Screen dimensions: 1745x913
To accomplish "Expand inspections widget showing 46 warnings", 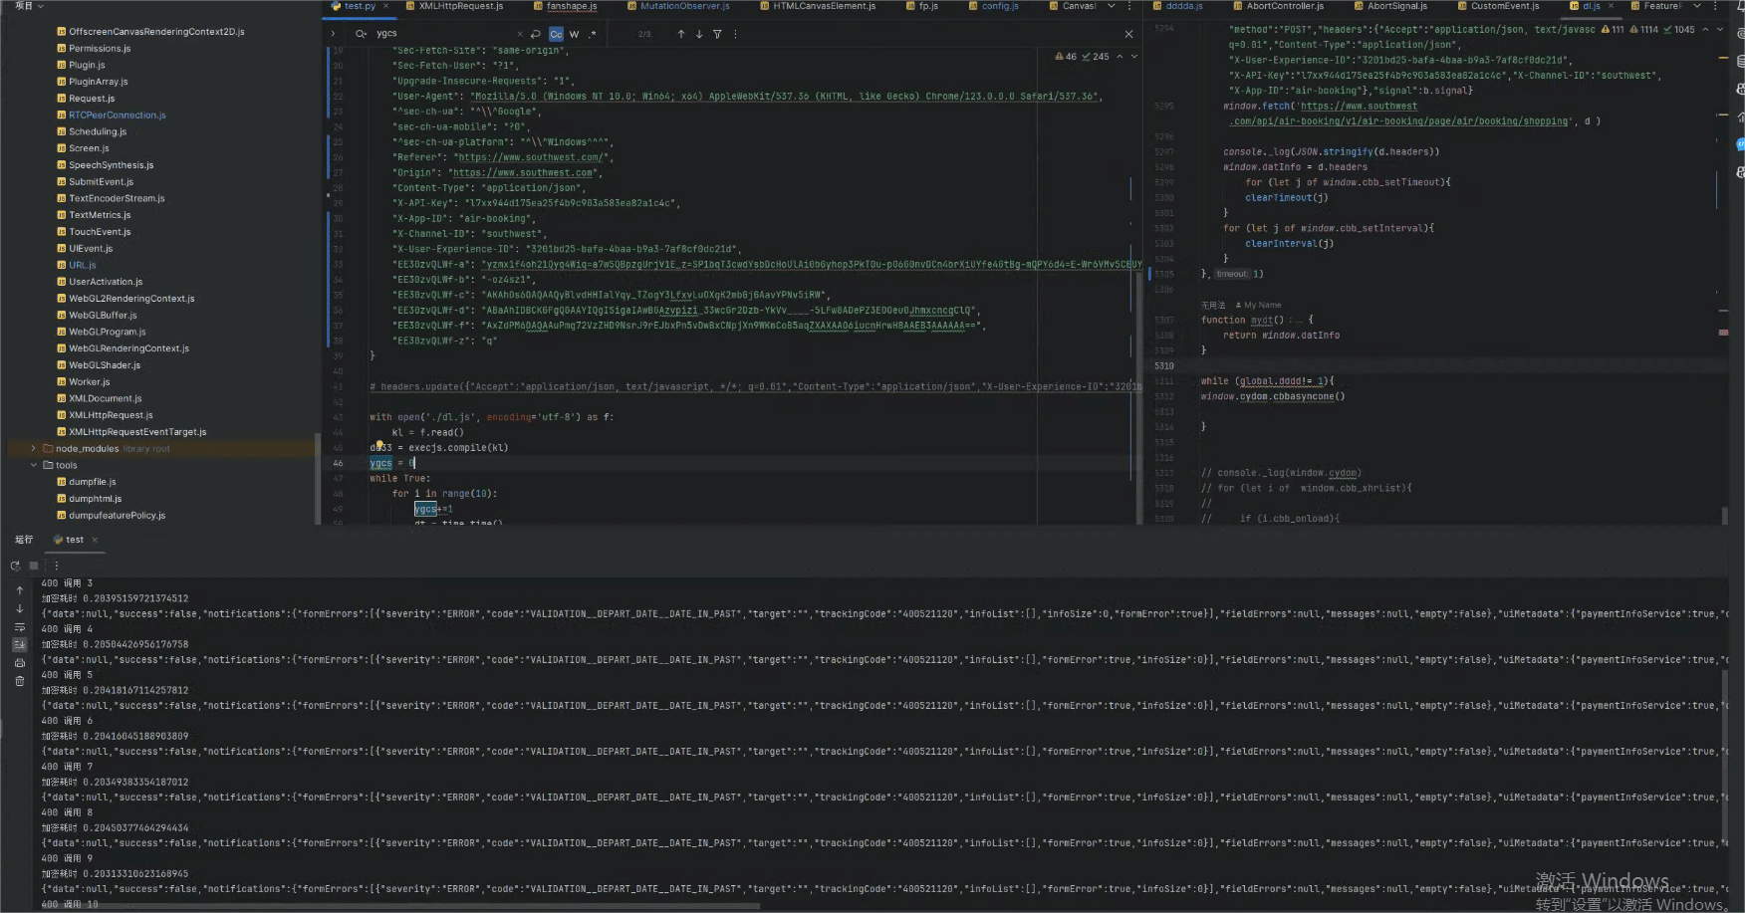I will [x=1083, y=57].
